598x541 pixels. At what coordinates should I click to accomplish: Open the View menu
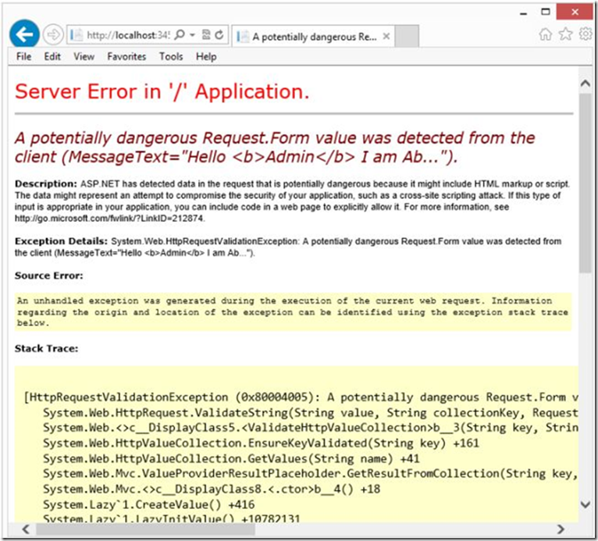tap(84, 56)
